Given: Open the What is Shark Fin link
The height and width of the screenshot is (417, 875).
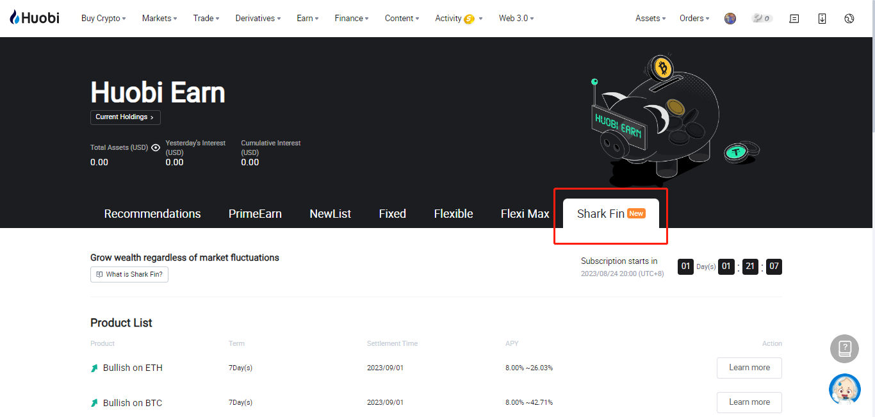Looking at the screenshot, I should coord(129,274).
